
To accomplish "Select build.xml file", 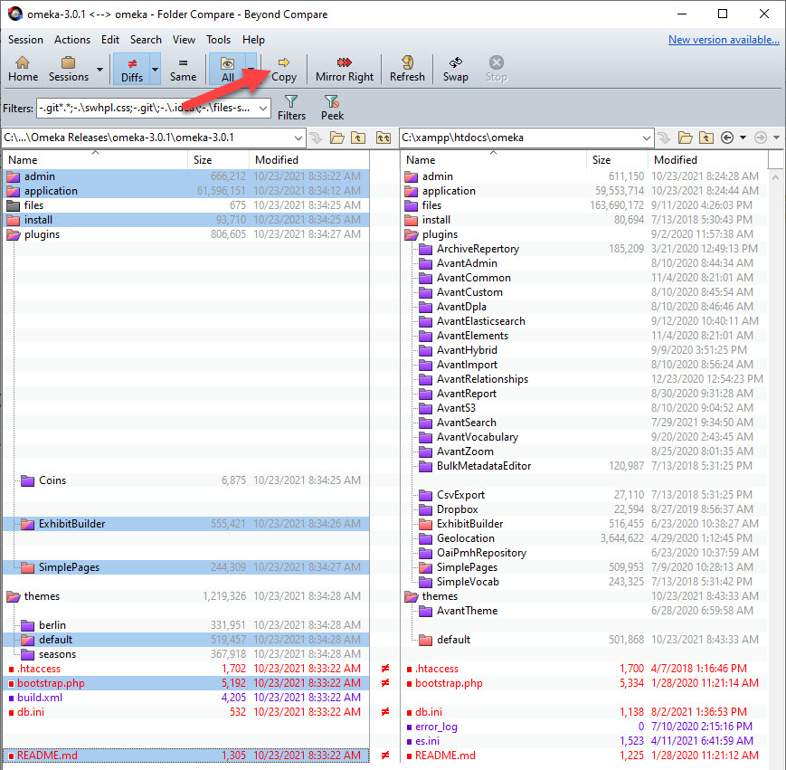I will (x=186, y=698).
